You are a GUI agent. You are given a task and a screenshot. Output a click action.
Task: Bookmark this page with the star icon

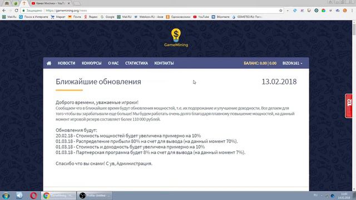(x=280, y=11)
